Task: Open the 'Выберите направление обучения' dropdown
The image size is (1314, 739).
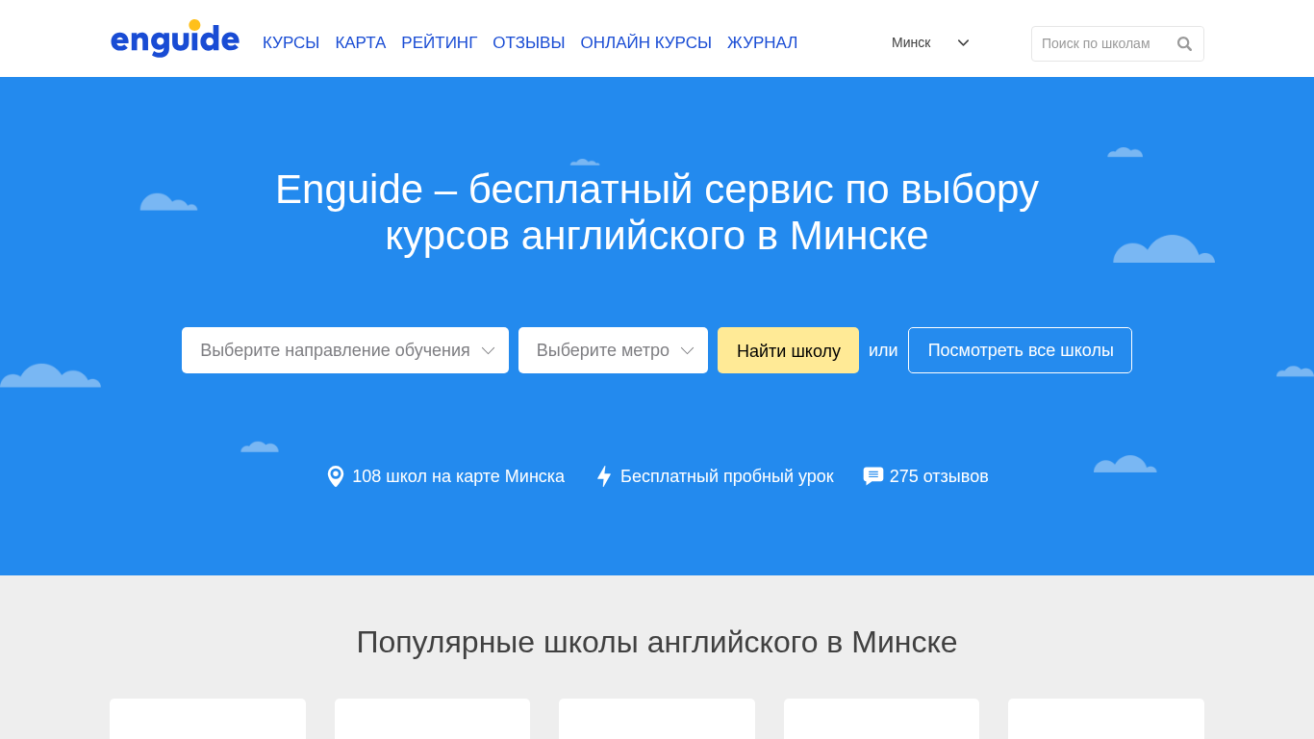Action: point(344,350)
